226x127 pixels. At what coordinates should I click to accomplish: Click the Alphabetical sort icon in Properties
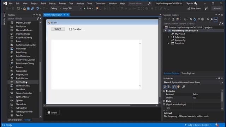[x=169, y=87]
